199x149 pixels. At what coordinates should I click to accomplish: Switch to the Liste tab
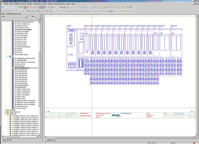click(9, 139)
